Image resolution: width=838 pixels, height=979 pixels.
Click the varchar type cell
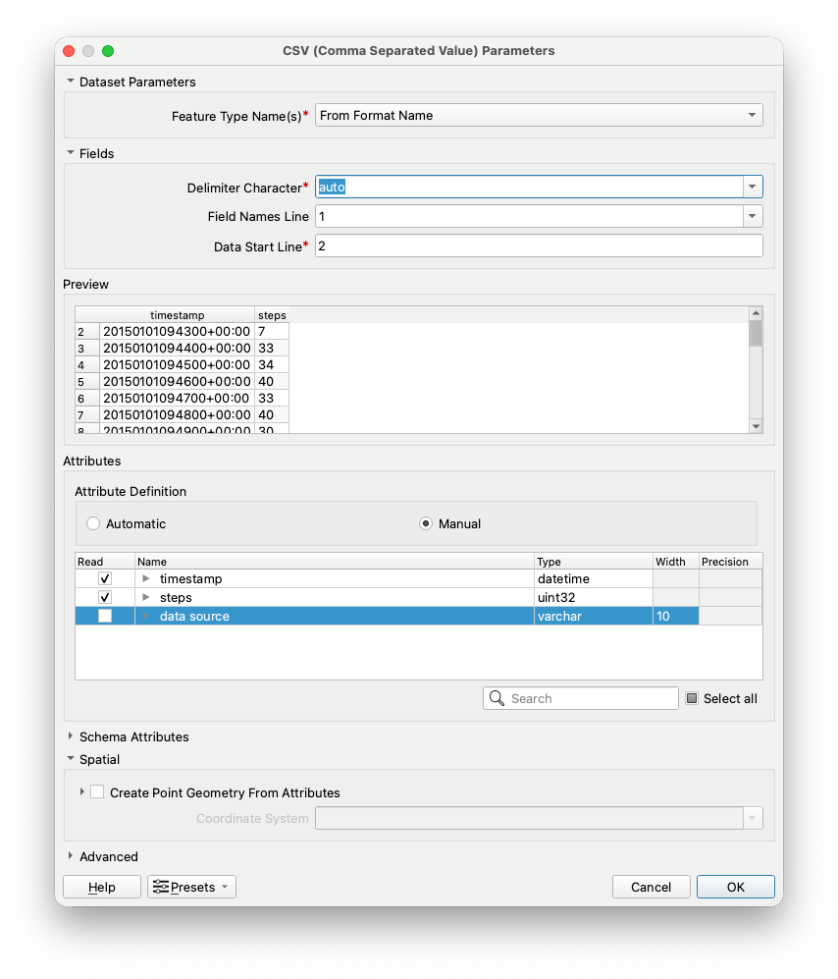[x=594, y=617]
